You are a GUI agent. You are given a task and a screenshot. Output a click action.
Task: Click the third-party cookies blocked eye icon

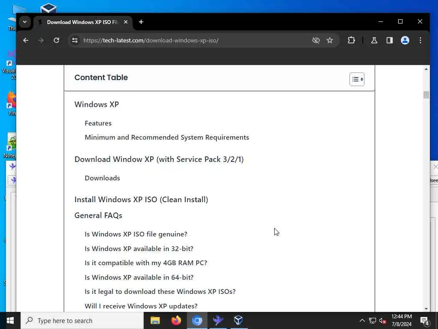pyautogui.click(x=316, y=40)
